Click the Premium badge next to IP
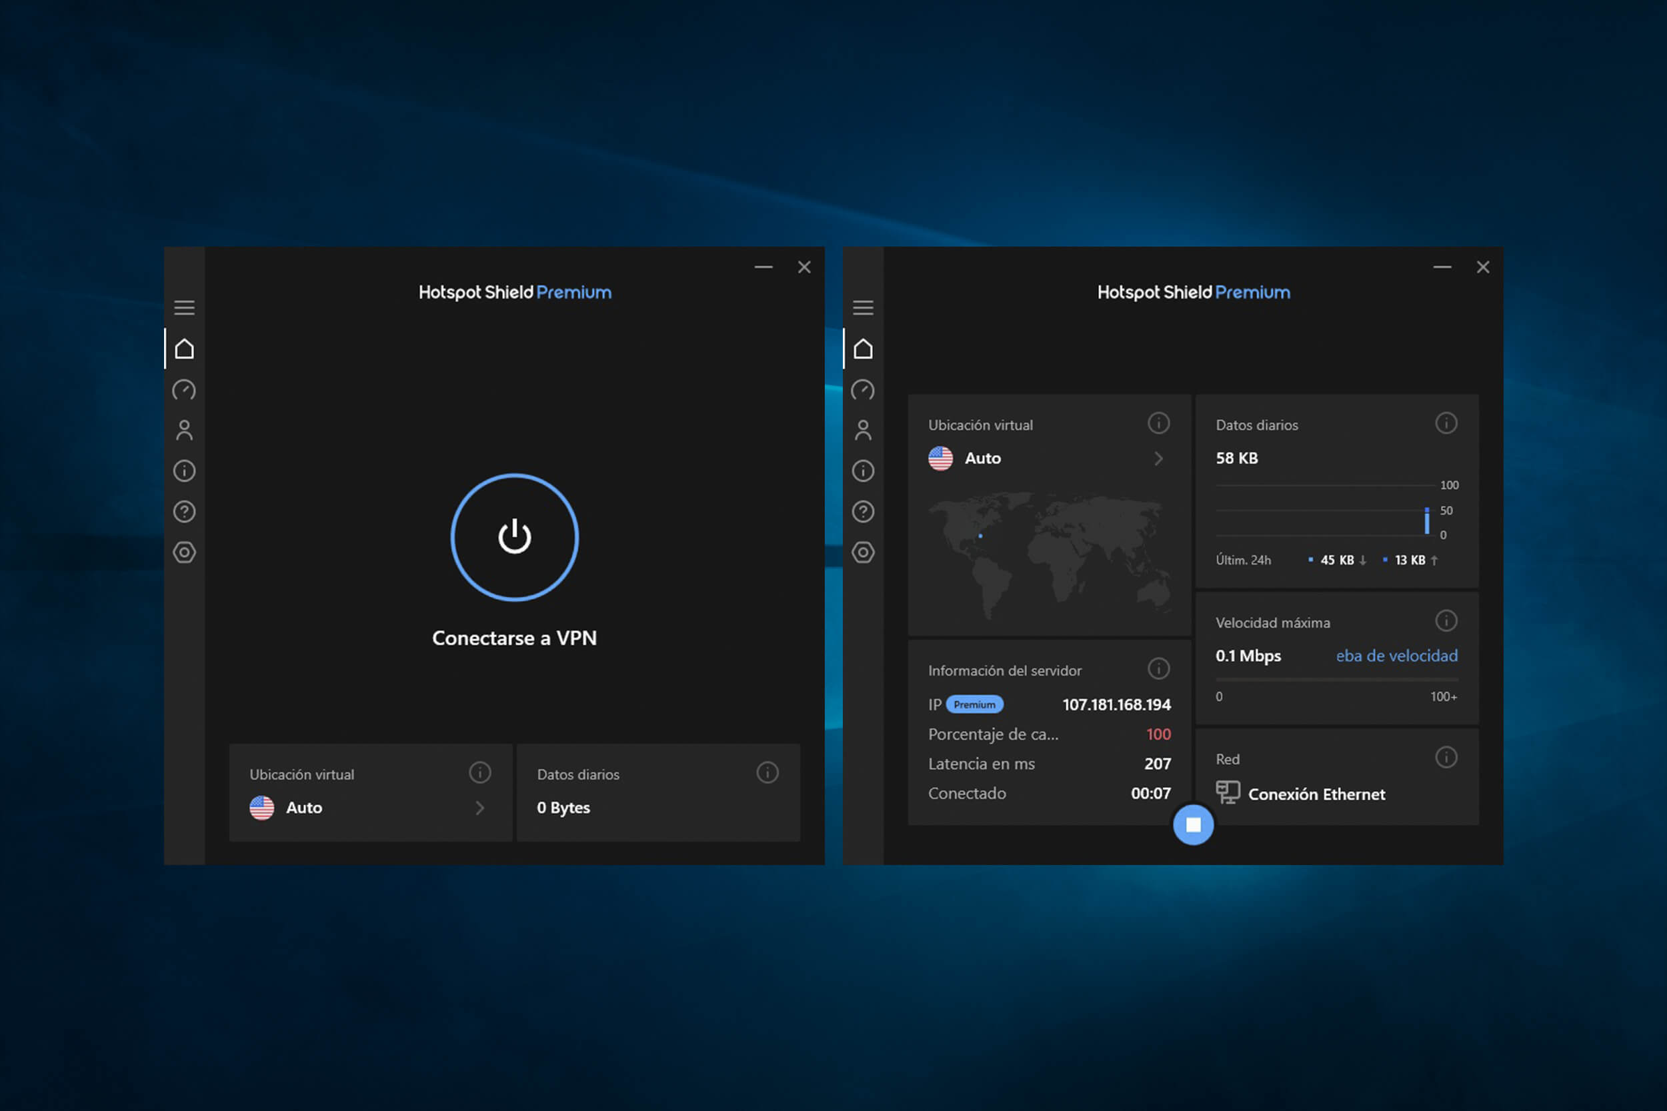The width and height of the screenshot is (1667, 1111). (975, 704)
